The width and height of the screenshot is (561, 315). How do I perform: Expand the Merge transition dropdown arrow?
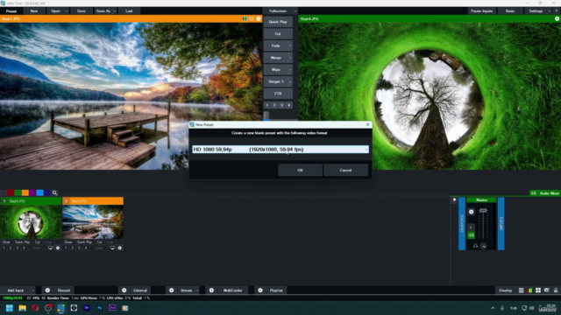point(290,58)
